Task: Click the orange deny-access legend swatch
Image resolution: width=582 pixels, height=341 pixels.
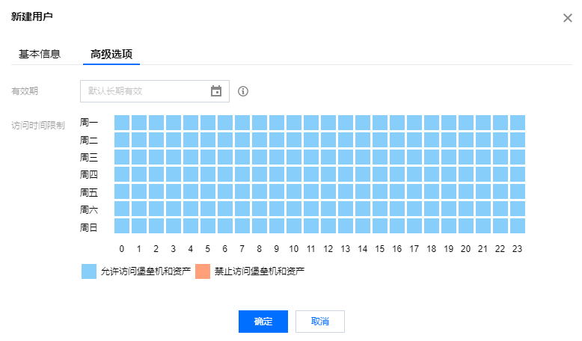Action: pyautogui.click(x=203, y=271)
